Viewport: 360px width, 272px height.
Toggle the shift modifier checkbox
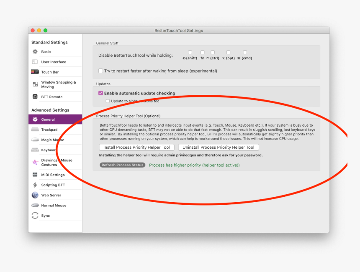190,52
